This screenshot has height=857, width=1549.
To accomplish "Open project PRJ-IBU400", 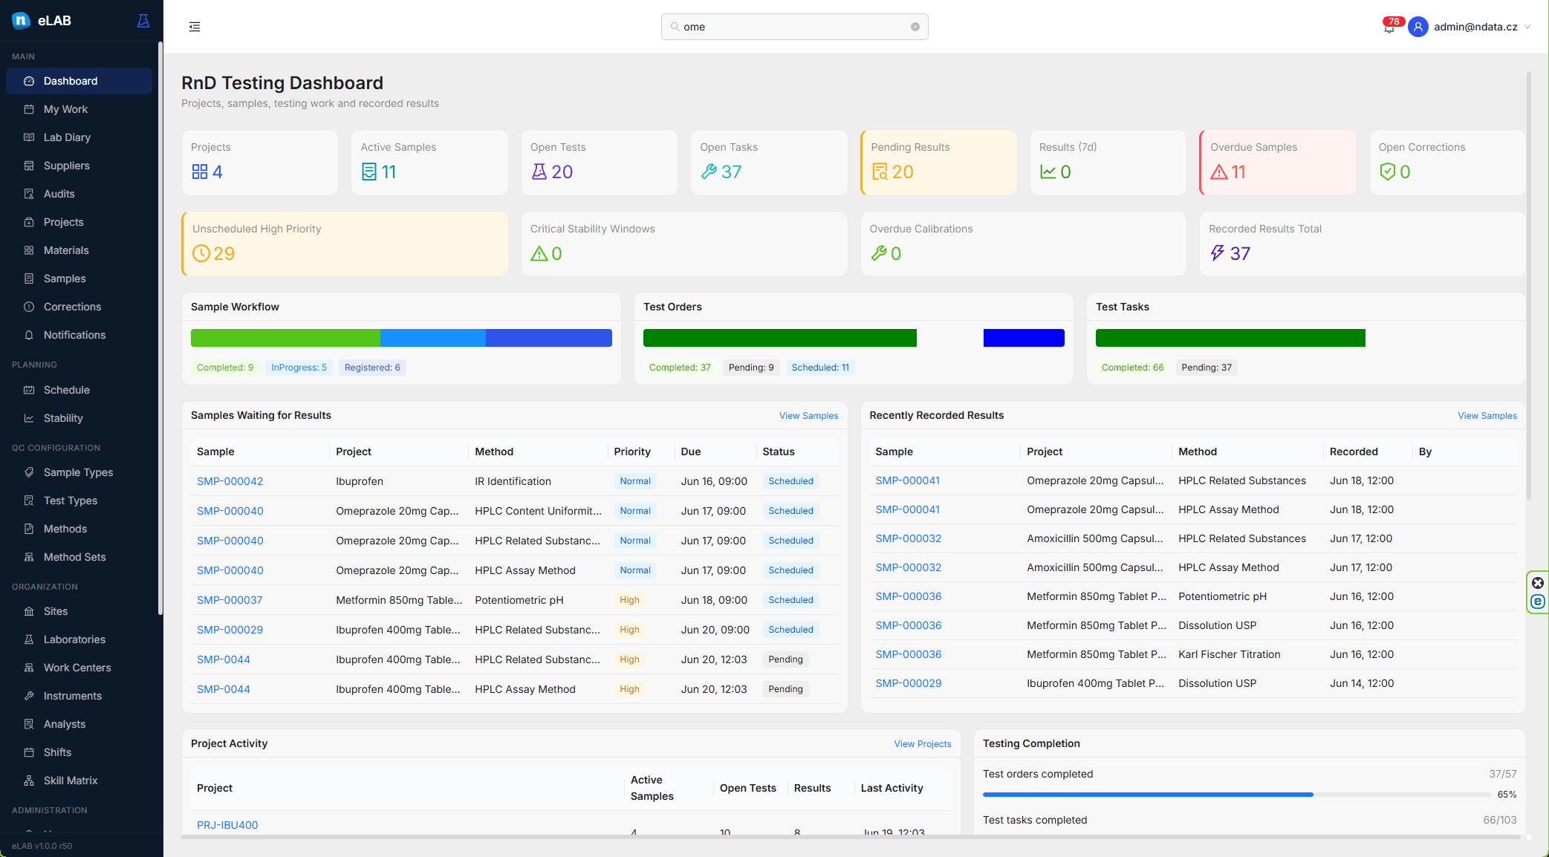I will tap(227, 825).
